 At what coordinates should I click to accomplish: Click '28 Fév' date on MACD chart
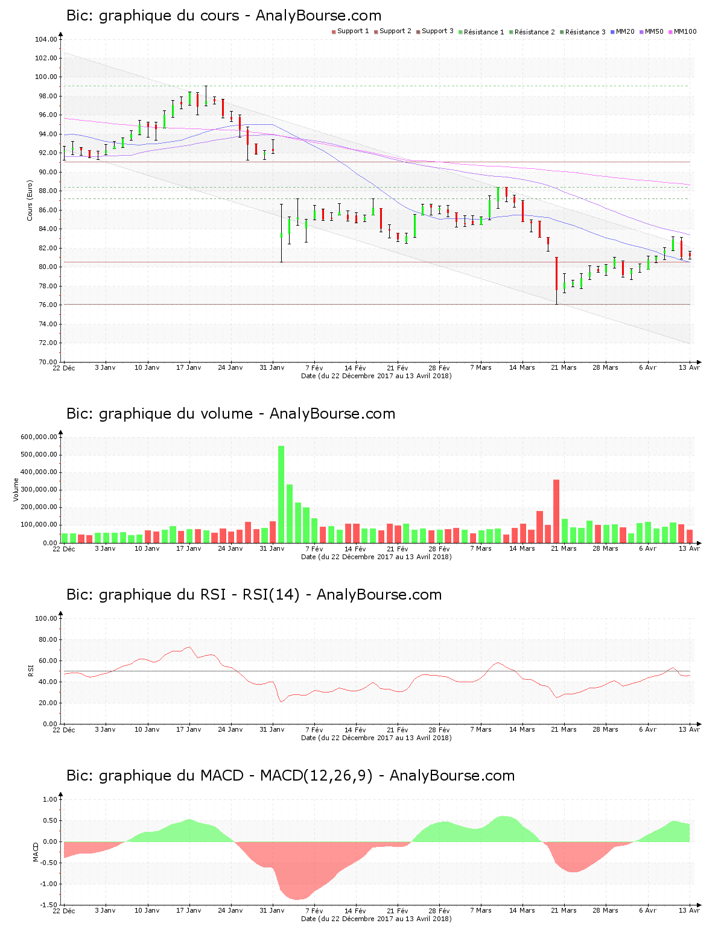coord(439,911)
